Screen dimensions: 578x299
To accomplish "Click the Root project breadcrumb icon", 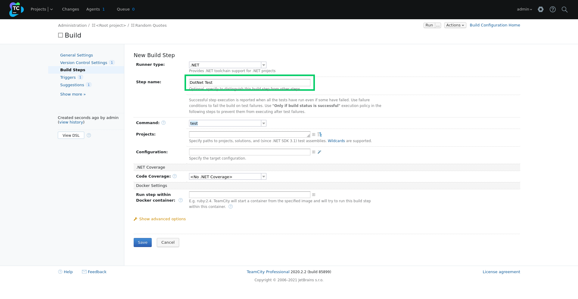I will (x=94, y=26).
